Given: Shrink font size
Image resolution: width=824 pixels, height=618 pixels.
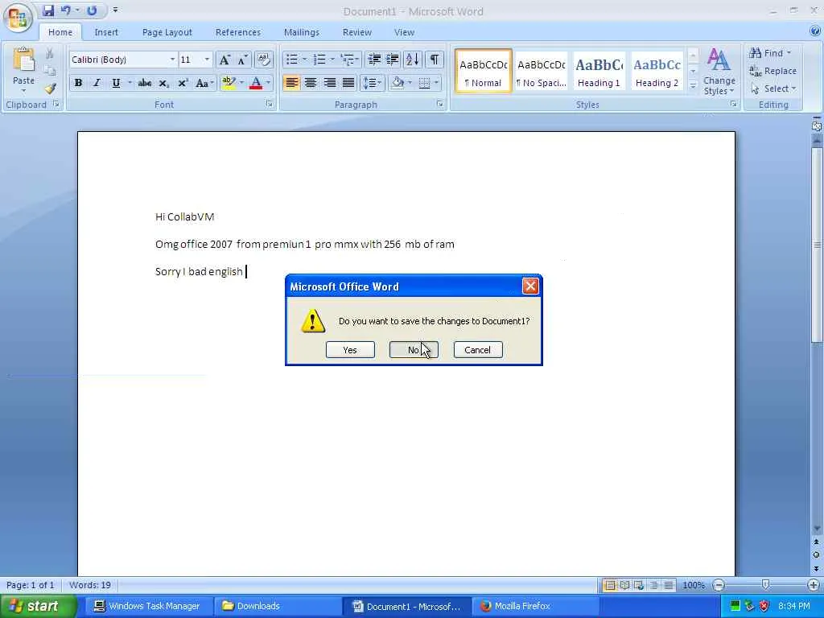Looking at the screenshot, I should 242,60.
